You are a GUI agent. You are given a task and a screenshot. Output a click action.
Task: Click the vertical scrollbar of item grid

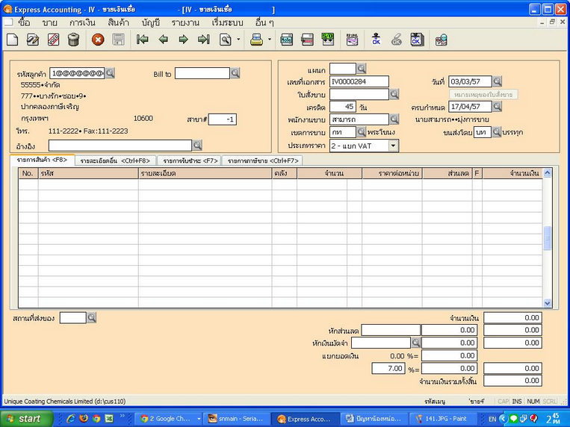pos(547,237)
